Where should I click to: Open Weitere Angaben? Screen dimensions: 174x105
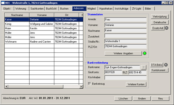point(123,53)
